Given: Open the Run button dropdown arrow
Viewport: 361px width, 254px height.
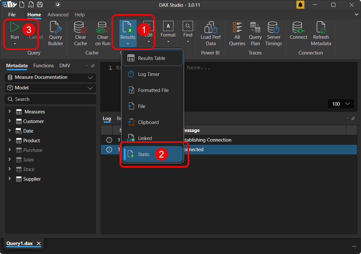Looking at the screenshot, I should [x=15, y=44].
